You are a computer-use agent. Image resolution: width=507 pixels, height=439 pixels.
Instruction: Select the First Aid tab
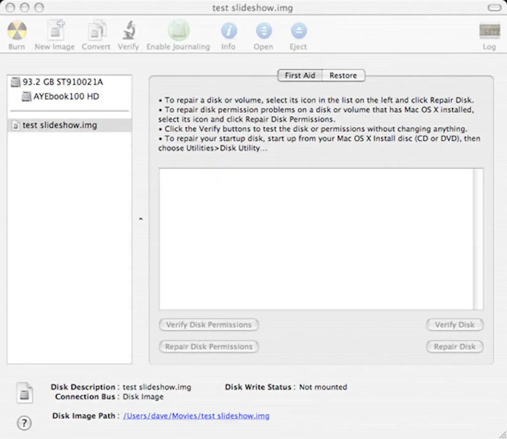click(x=299, y=75)
